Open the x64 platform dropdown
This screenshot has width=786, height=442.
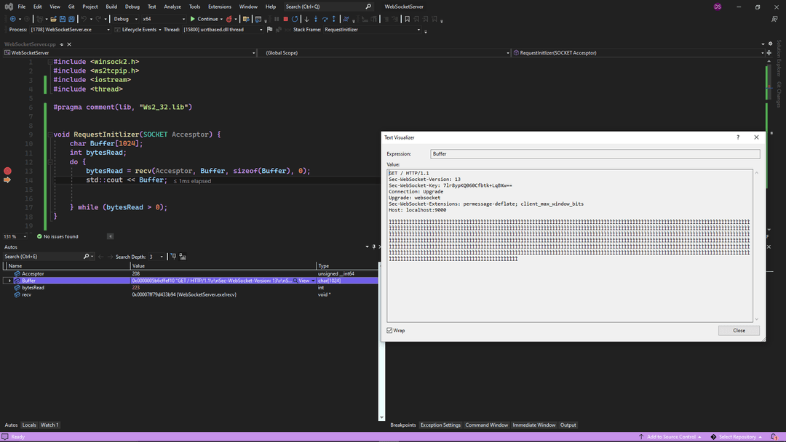[163, 19]
